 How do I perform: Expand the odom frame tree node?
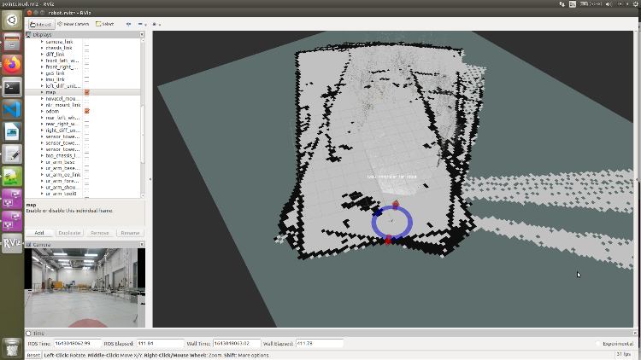(42, 111)
